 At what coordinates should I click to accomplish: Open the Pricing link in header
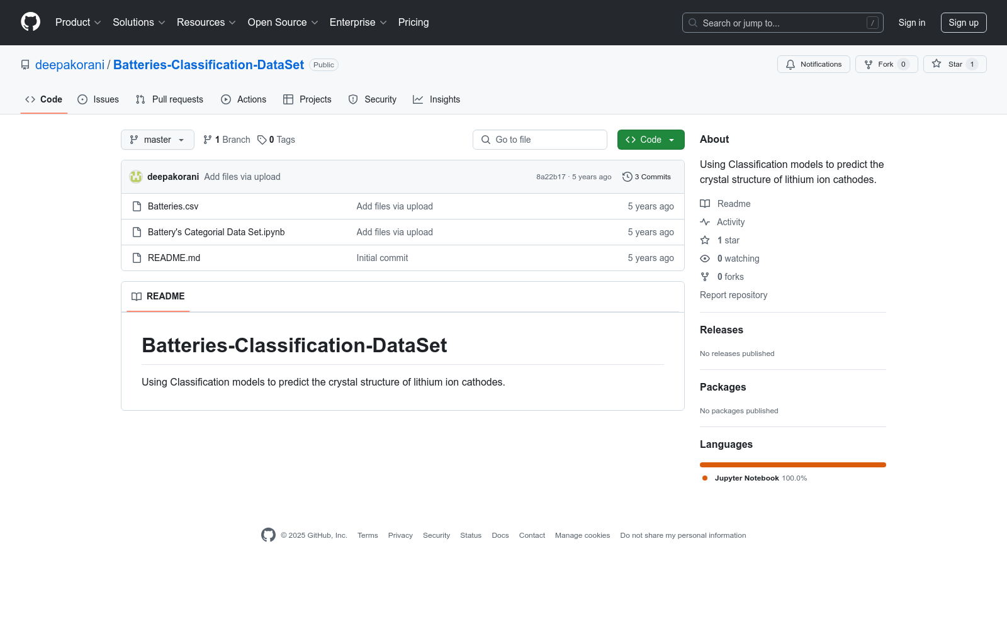tap(413, 23)
